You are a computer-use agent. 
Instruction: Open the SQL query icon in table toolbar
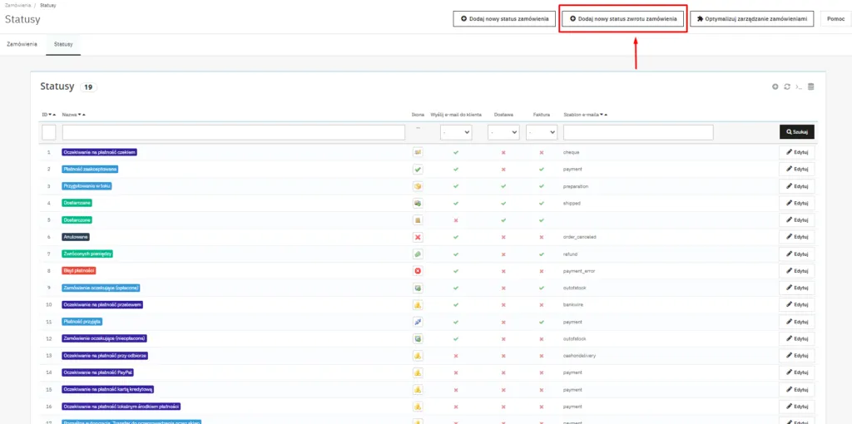[799, 86]
